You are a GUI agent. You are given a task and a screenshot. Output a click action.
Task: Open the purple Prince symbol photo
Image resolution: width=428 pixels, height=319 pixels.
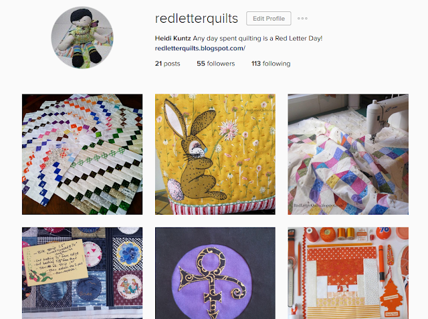(x=215, y=273)
